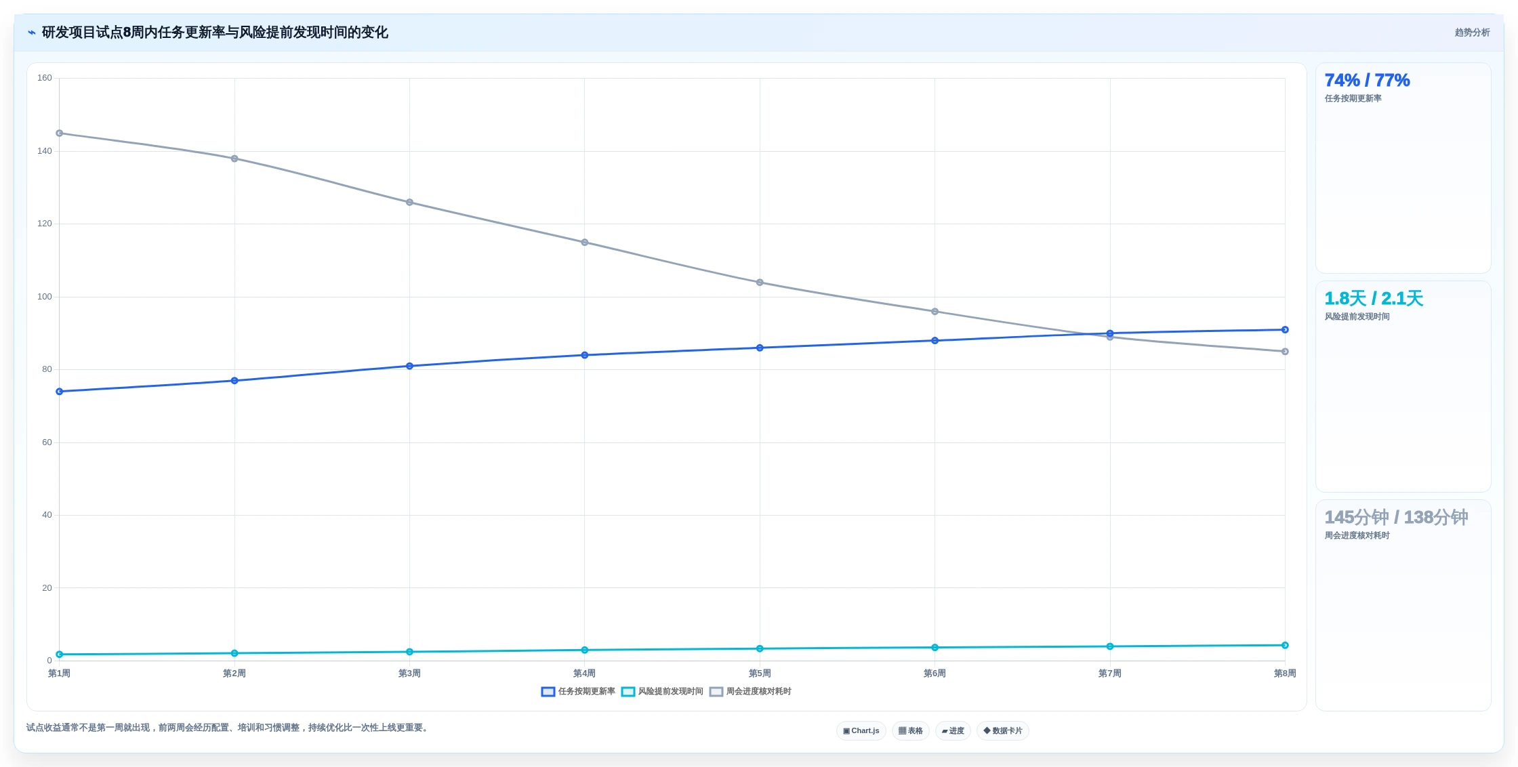This screenshot has width=1518, height=767.
Task: Toggle the 风险提前发现时间 series in the legend
Action: [662, 692]
